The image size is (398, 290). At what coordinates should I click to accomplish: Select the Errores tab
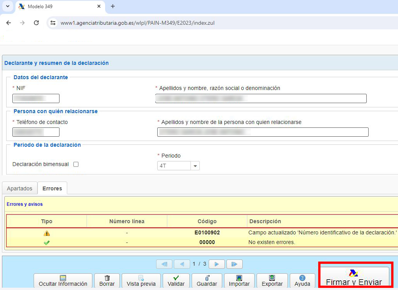click(x=52, y=188)
